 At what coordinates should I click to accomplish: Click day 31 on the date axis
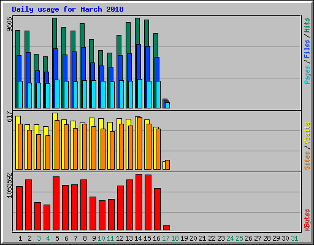[294, 238]
